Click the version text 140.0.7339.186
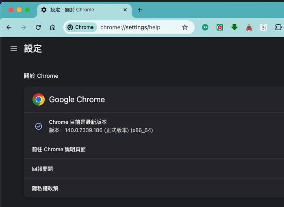284x207 pixels. click(x=84, y=130)
